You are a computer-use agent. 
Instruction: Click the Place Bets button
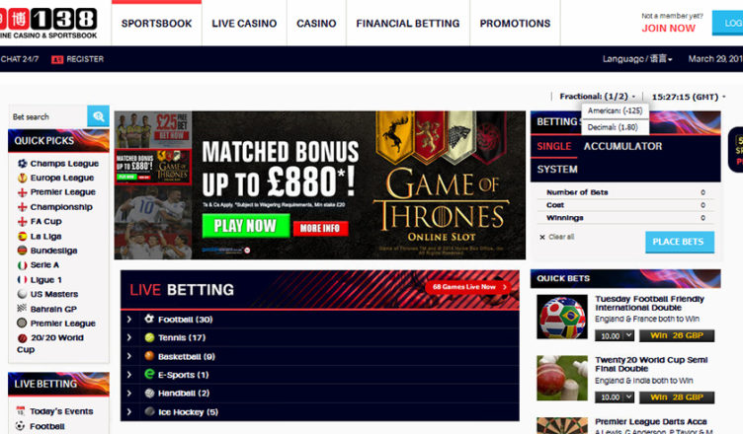pos(679,242)
